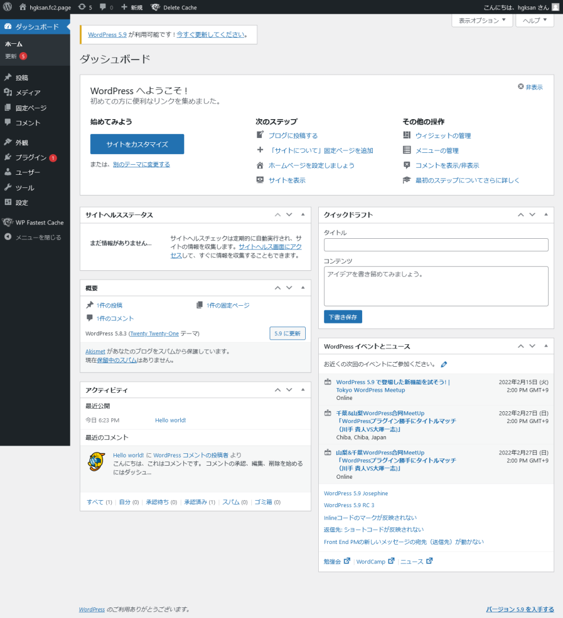Move 概要 panel up

277,288
